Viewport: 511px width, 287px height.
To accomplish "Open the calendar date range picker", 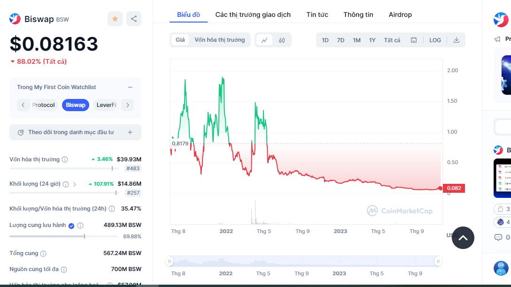I will coord(414,40).
